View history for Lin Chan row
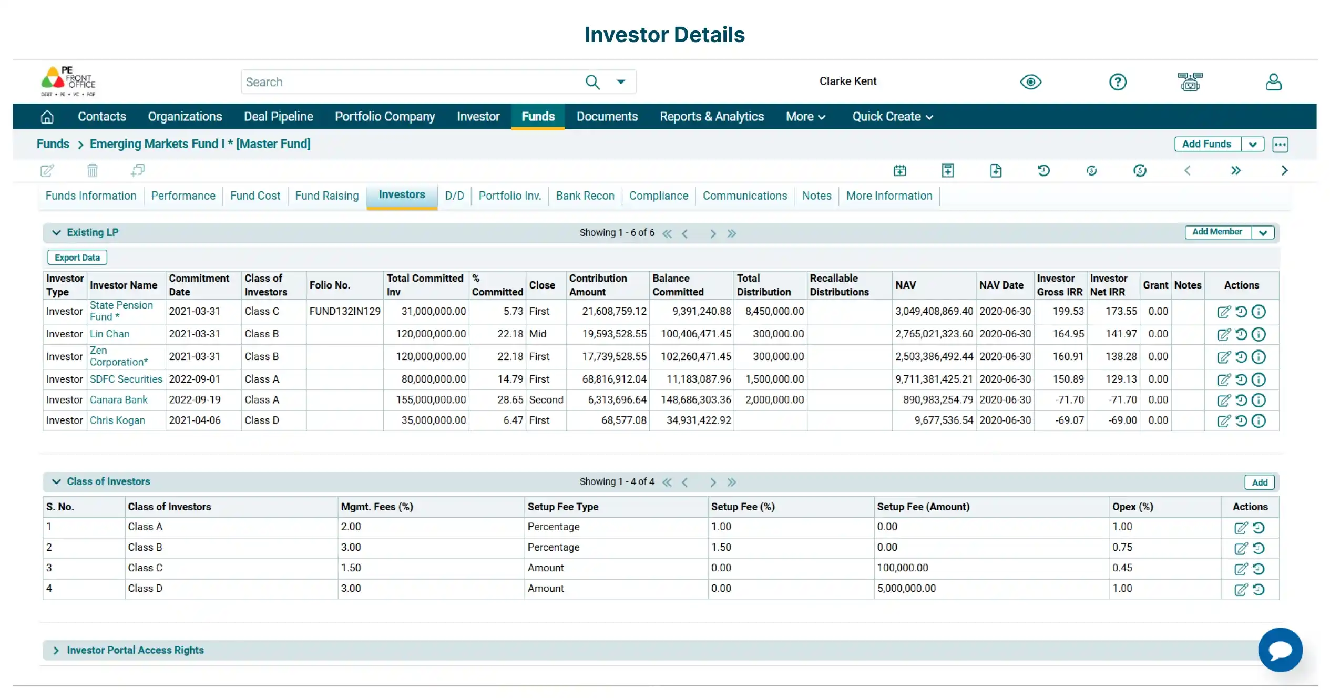 [1241, 334]
